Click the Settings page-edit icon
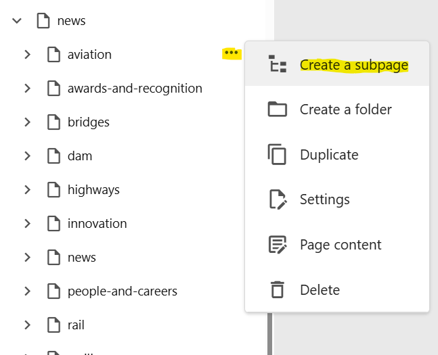Screen dimensions: 438x355 point(278,199)
